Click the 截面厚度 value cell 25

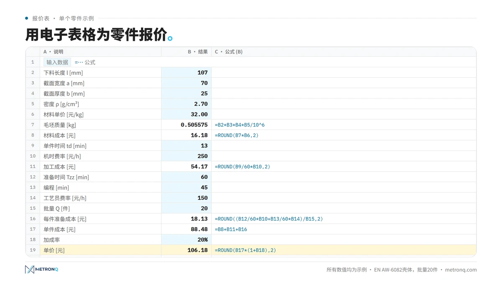[x=186, y=94]
